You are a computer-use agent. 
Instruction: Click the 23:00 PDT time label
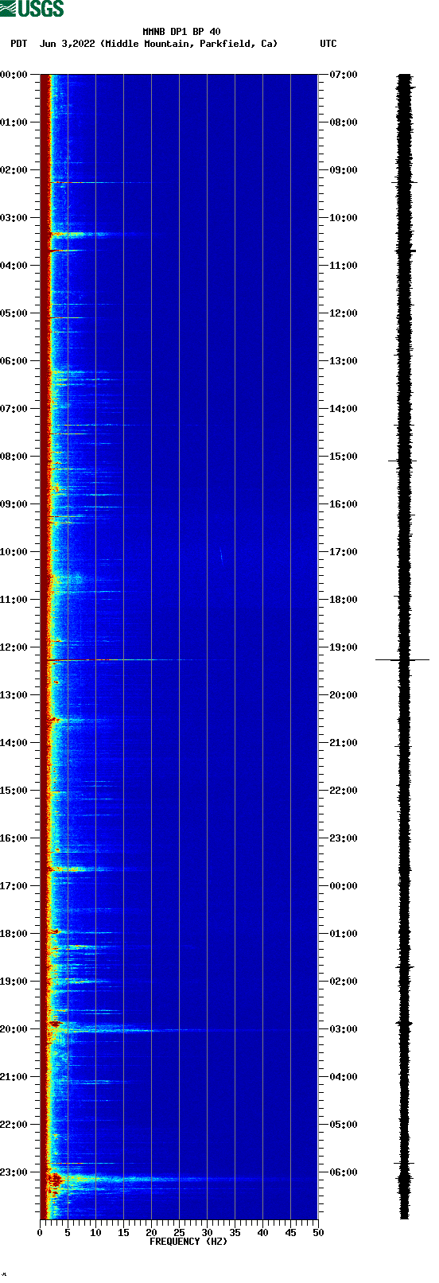pyautogui.click(x=14, y=1172)
